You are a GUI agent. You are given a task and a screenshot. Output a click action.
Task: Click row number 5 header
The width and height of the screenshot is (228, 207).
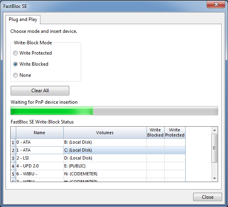pos(13,174)
